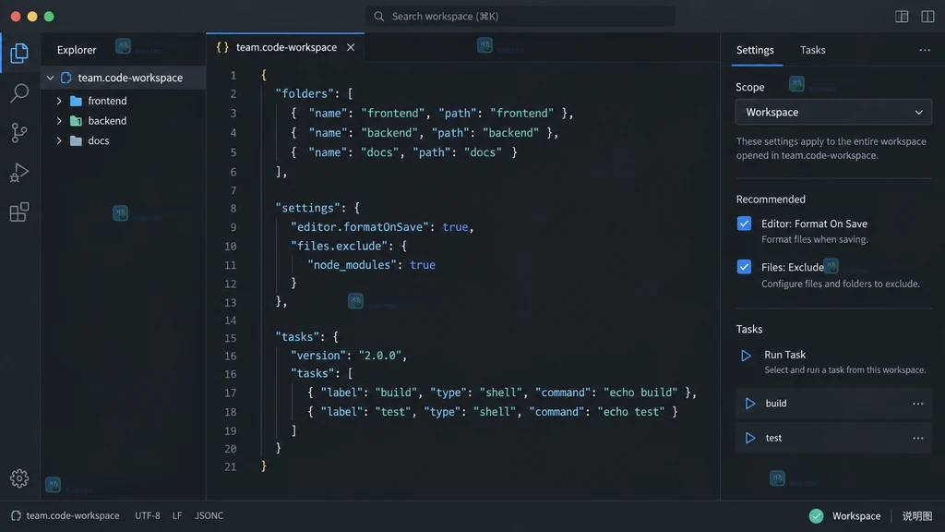
Task: Click the "settings" key on line 8
Action: (x=307, y=208)
